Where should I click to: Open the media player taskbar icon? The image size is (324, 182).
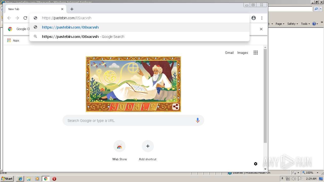coord(37,179)
